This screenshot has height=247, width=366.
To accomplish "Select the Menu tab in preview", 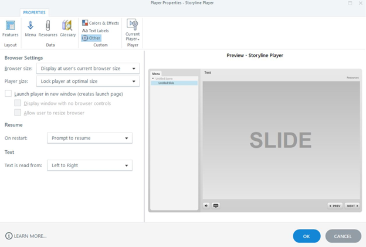I will [x=156, y=73].
